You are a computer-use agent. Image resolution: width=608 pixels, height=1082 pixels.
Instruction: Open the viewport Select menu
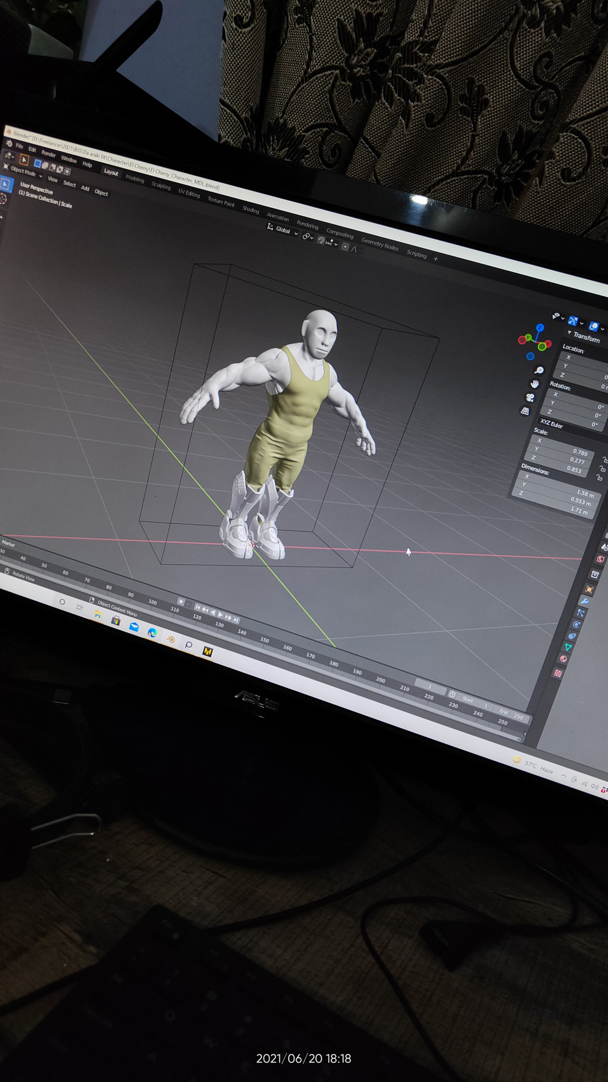[70, 184]
